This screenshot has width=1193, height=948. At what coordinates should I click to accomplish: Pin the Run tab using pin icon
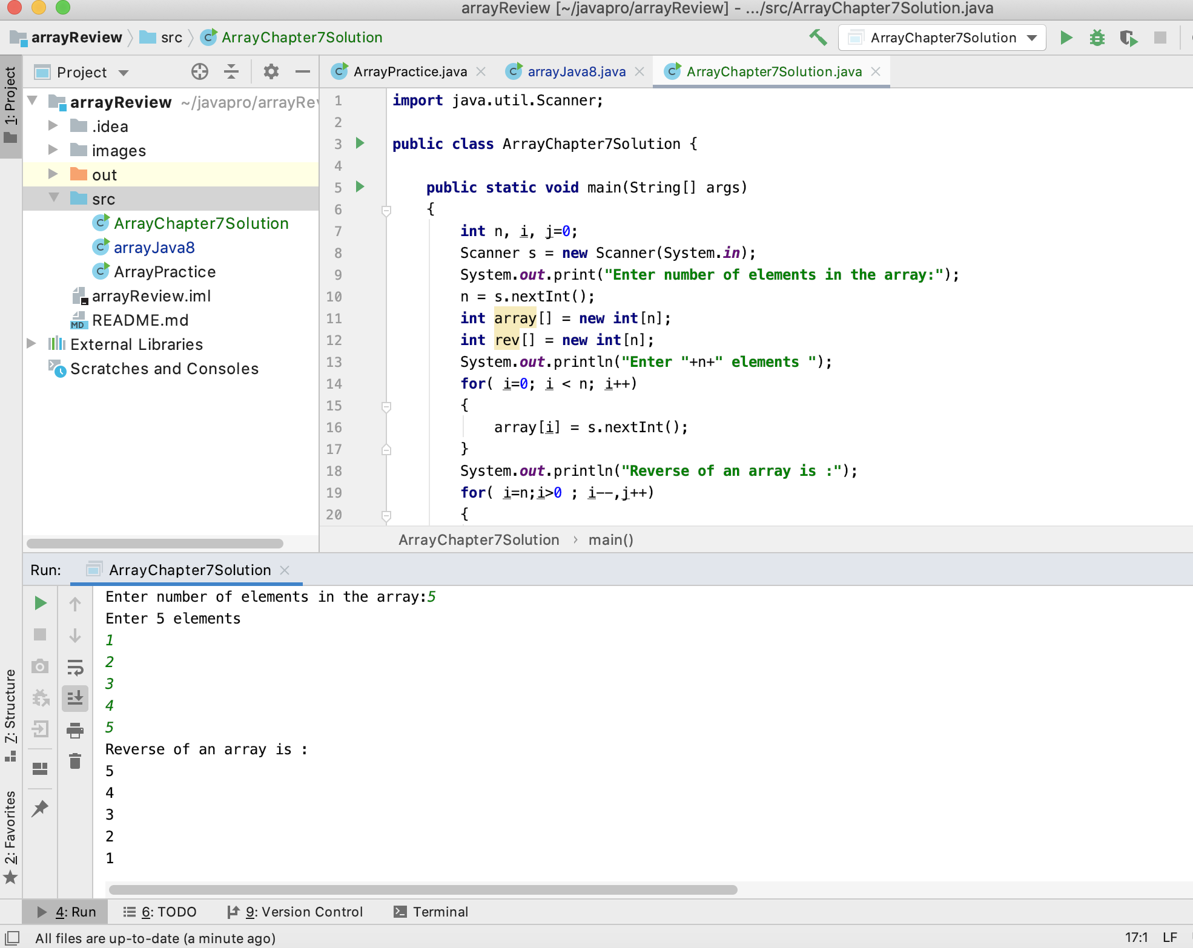pos(40,808)
